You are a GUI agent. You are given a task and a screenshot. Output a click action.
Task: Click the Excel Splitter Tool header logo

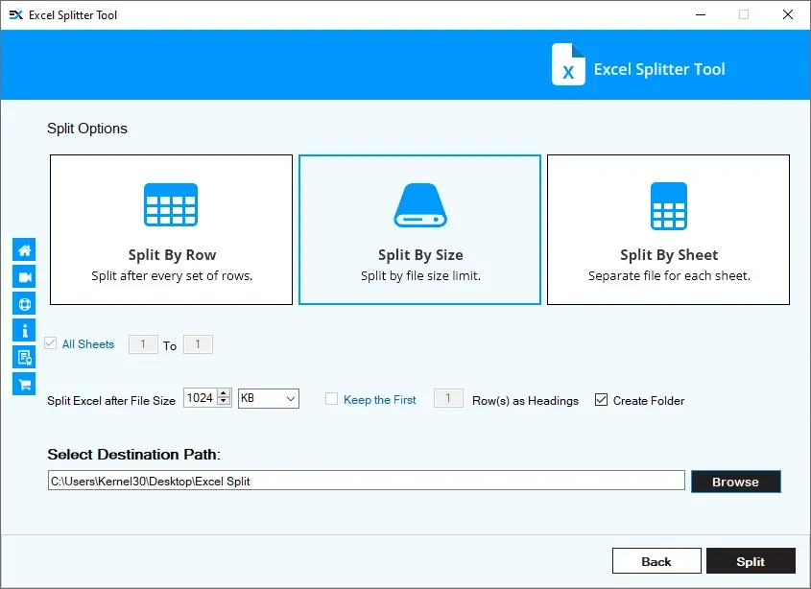(x=568, y=65)
